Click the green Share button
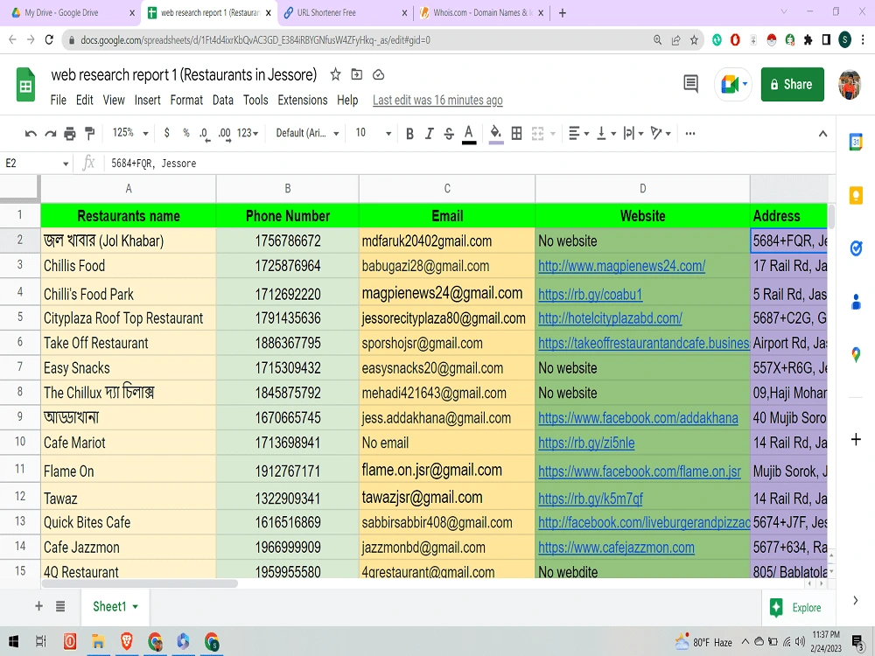The width and height of the screenshot is (875, 656). 792,84
